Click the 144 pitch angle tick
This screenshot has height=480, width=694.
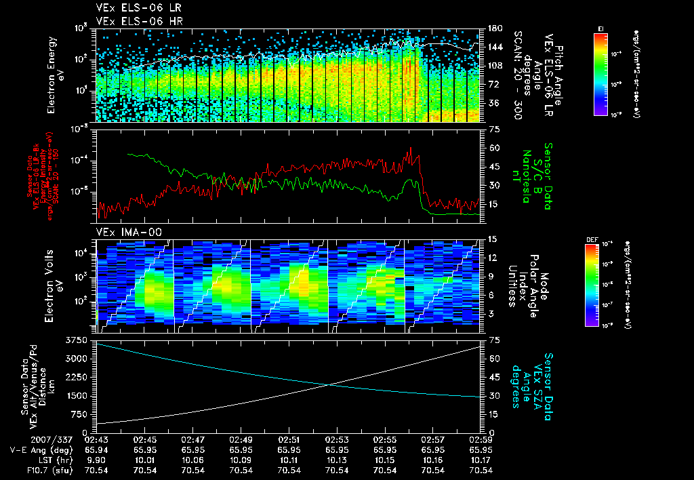coord(495,47)
